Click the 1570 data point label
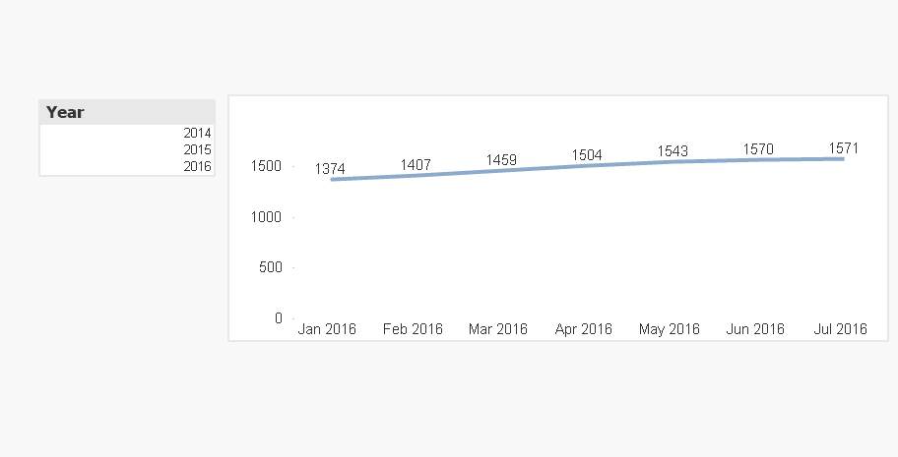Screen dimensions: 898x457 758,149
